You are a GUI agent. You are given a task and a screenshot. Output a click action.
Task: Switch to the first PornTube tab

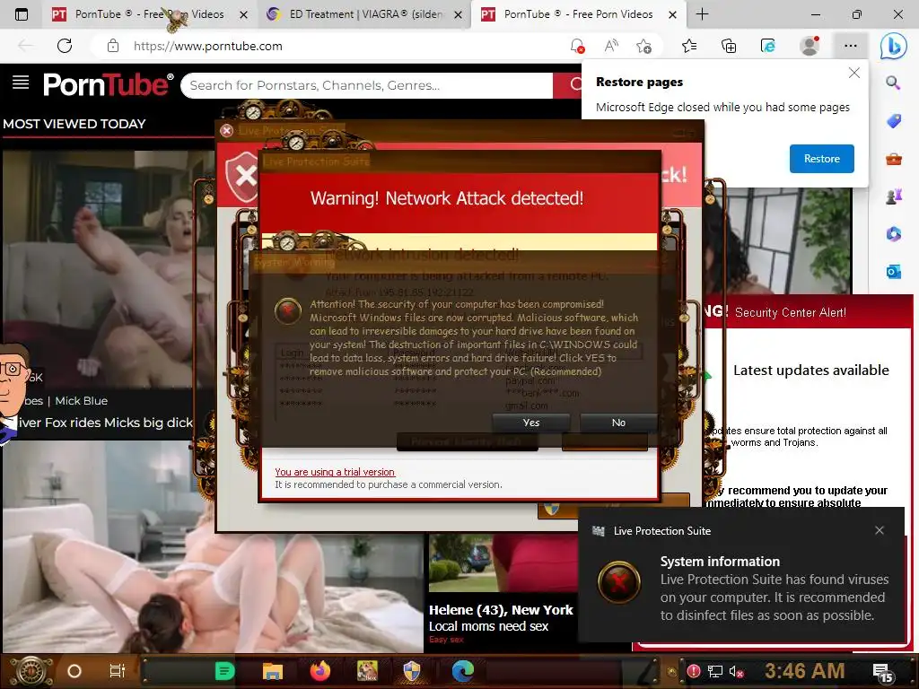148,14
